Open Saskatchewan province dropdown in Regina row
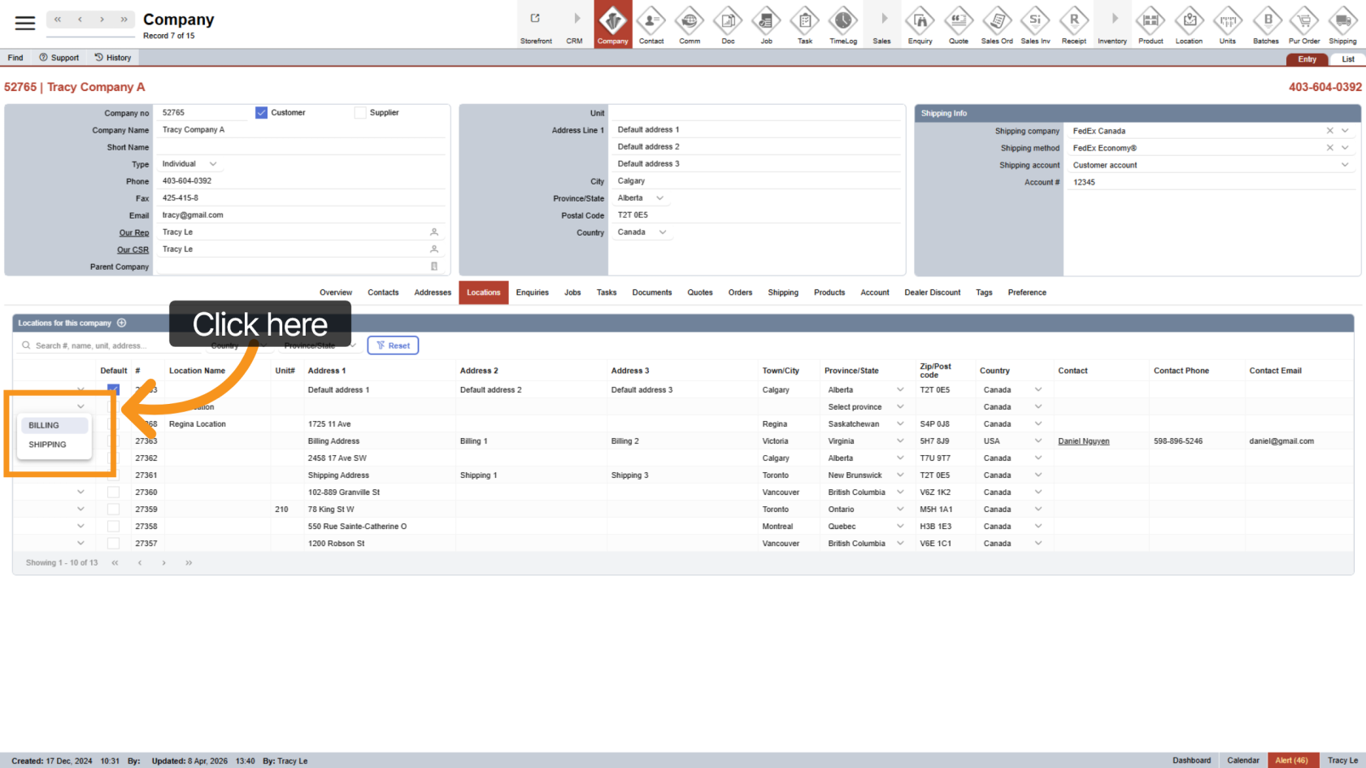The height and width of the screenshot is (768, 1366). (x=900, y=424)
